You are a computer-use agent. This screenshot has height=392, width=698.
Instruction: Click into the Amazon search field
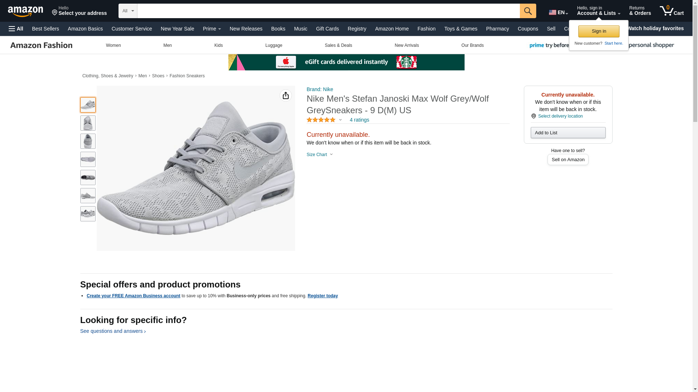(328, 11)
